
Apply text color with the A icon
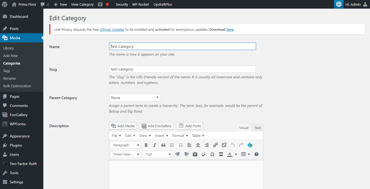coord(230,154)
